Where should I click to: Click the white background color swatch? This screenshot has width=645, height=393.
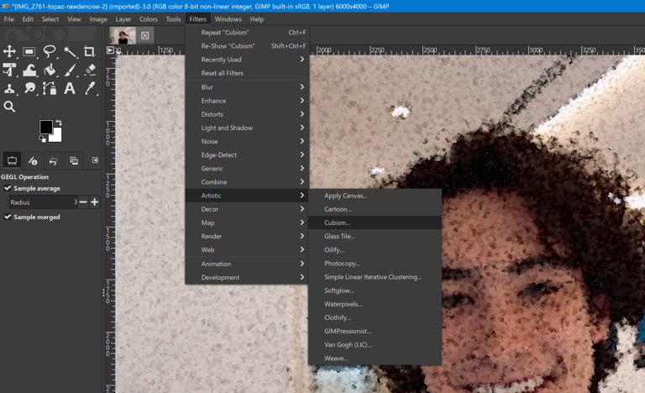click(x=56, y=136)
